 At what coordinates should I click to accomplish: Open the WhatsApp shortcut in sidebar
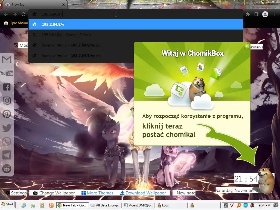[x=7, y=141]
